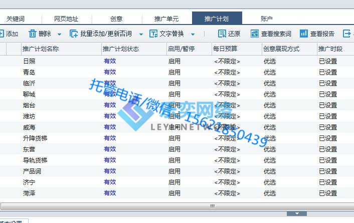Select the 聊城 plan row
The image size is (354, 223).
coord(177,94)
